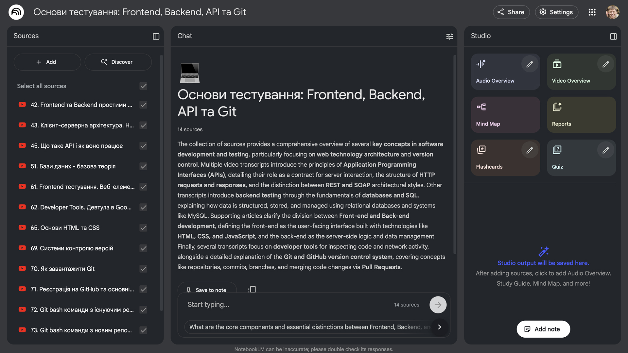
Task: Edit the Audio Overview settings via pencil icon
Action: point(530,64)
